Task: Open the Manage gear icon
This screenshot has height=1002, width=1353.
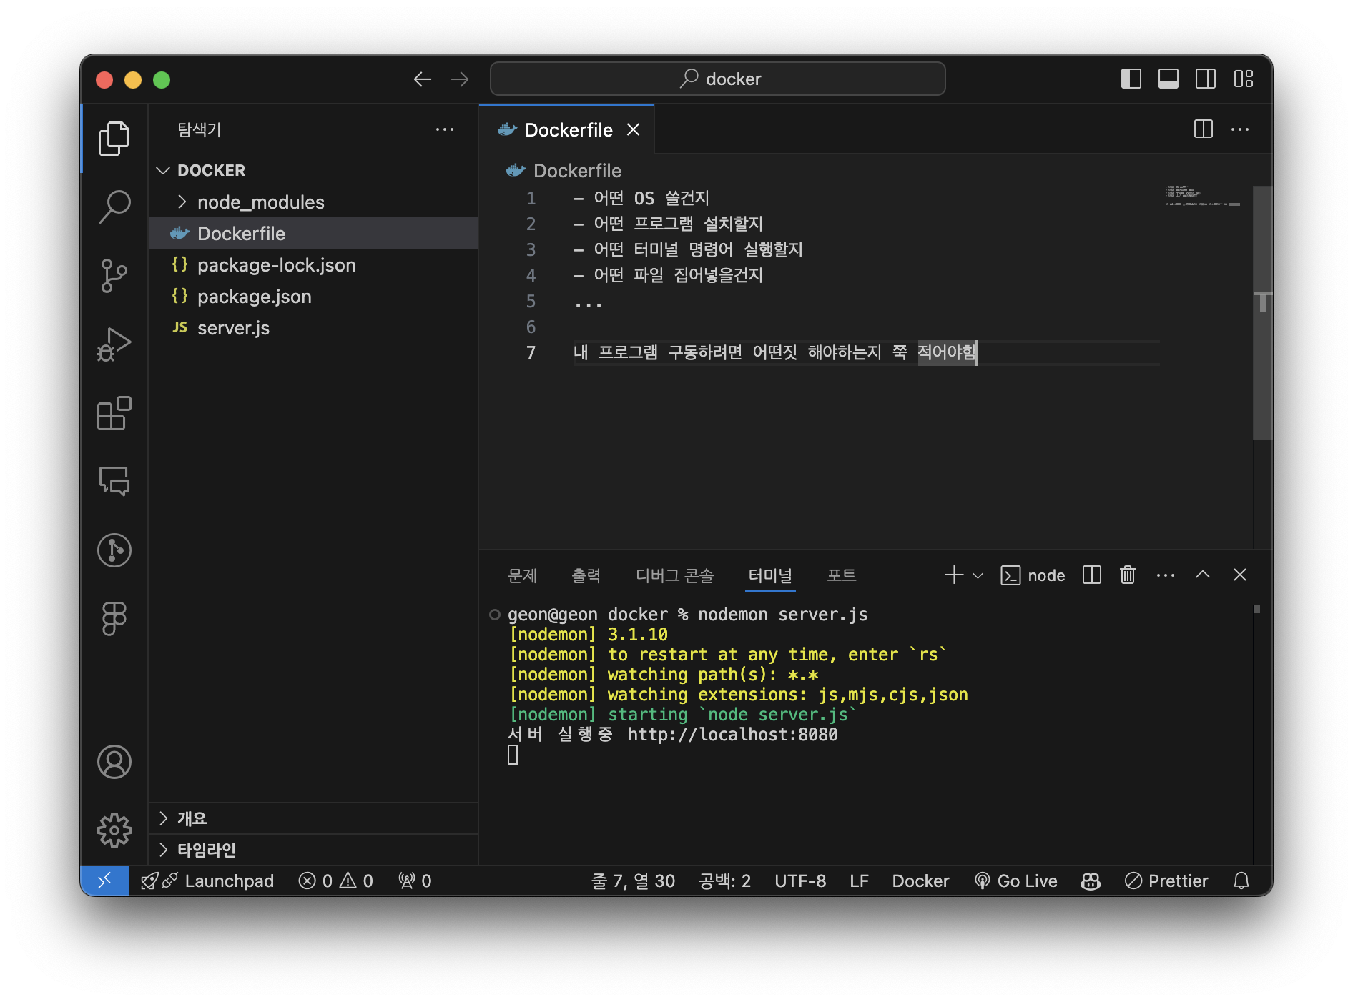Action: (x=114, y=830)
